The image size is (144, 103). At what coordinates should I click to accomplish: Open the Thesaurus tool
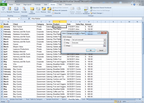[x=16, y=10]
